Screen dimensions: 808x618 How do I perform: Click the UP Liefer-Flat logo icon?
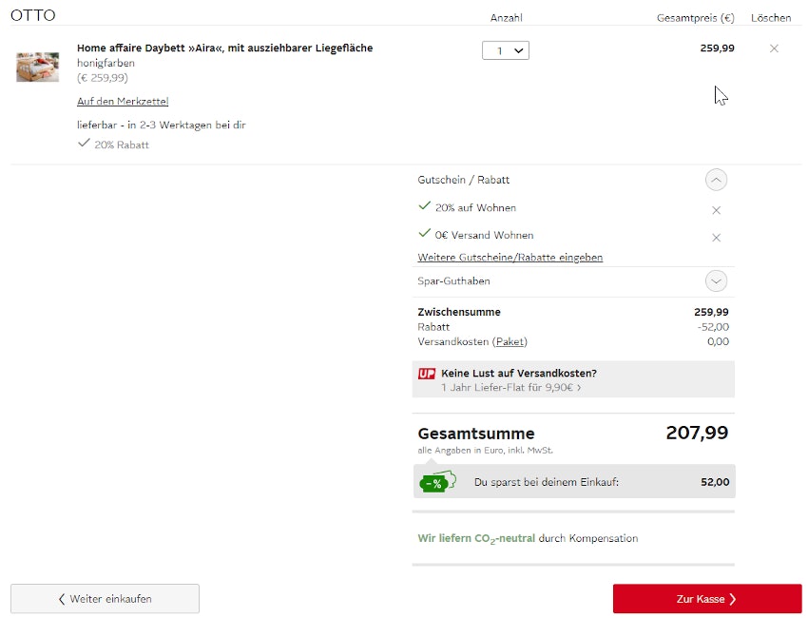coord(427,374)
